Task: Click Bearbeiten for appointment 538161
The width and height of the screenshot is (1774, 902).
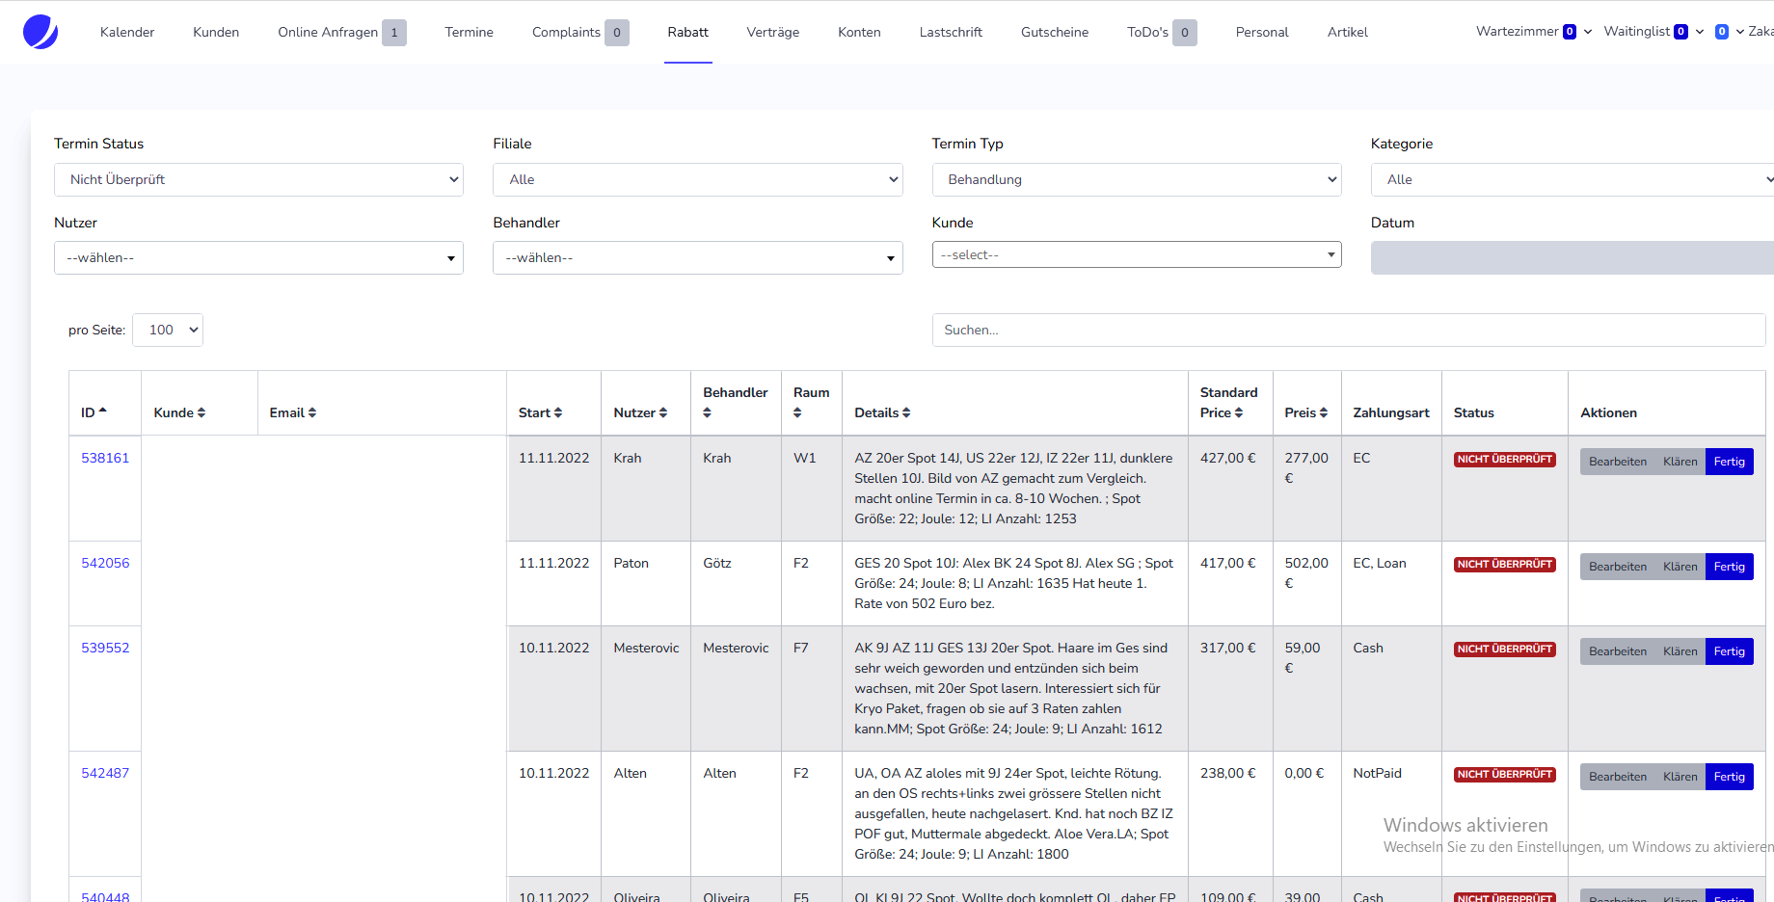Action: tap(1618, 462)
